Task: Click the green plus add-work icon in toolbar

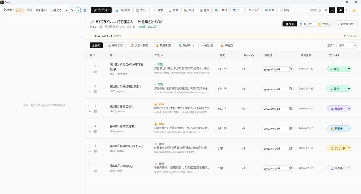Action: [x=78, y=10]
